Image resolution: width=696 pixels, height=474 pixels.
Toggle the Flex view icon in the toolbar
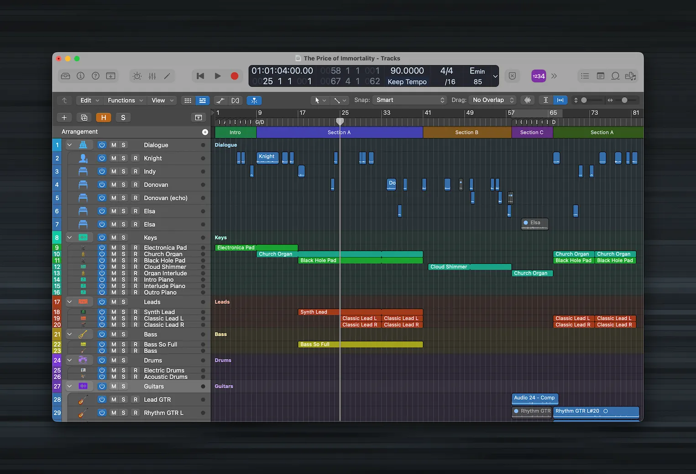click(235, 100)
